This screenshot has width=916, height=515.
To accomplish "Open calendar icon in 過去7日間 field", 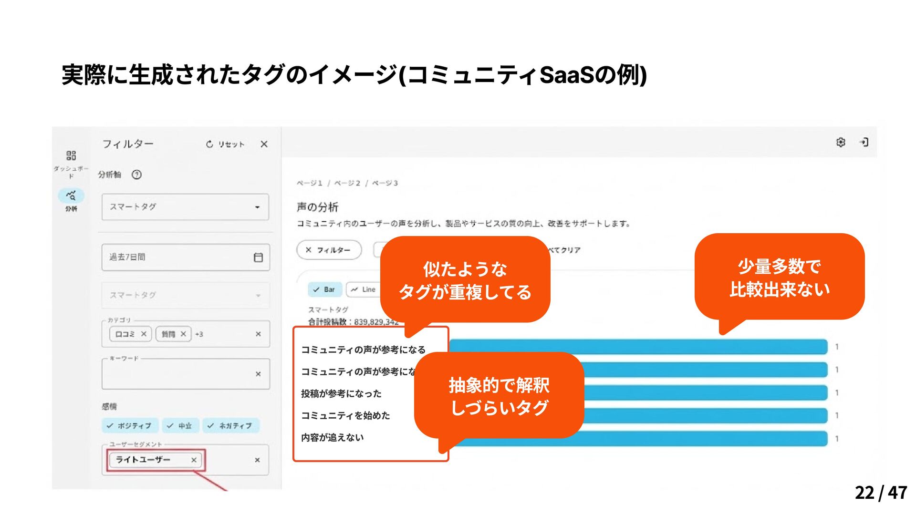I will pyautogui.click(x=258, y=257).
